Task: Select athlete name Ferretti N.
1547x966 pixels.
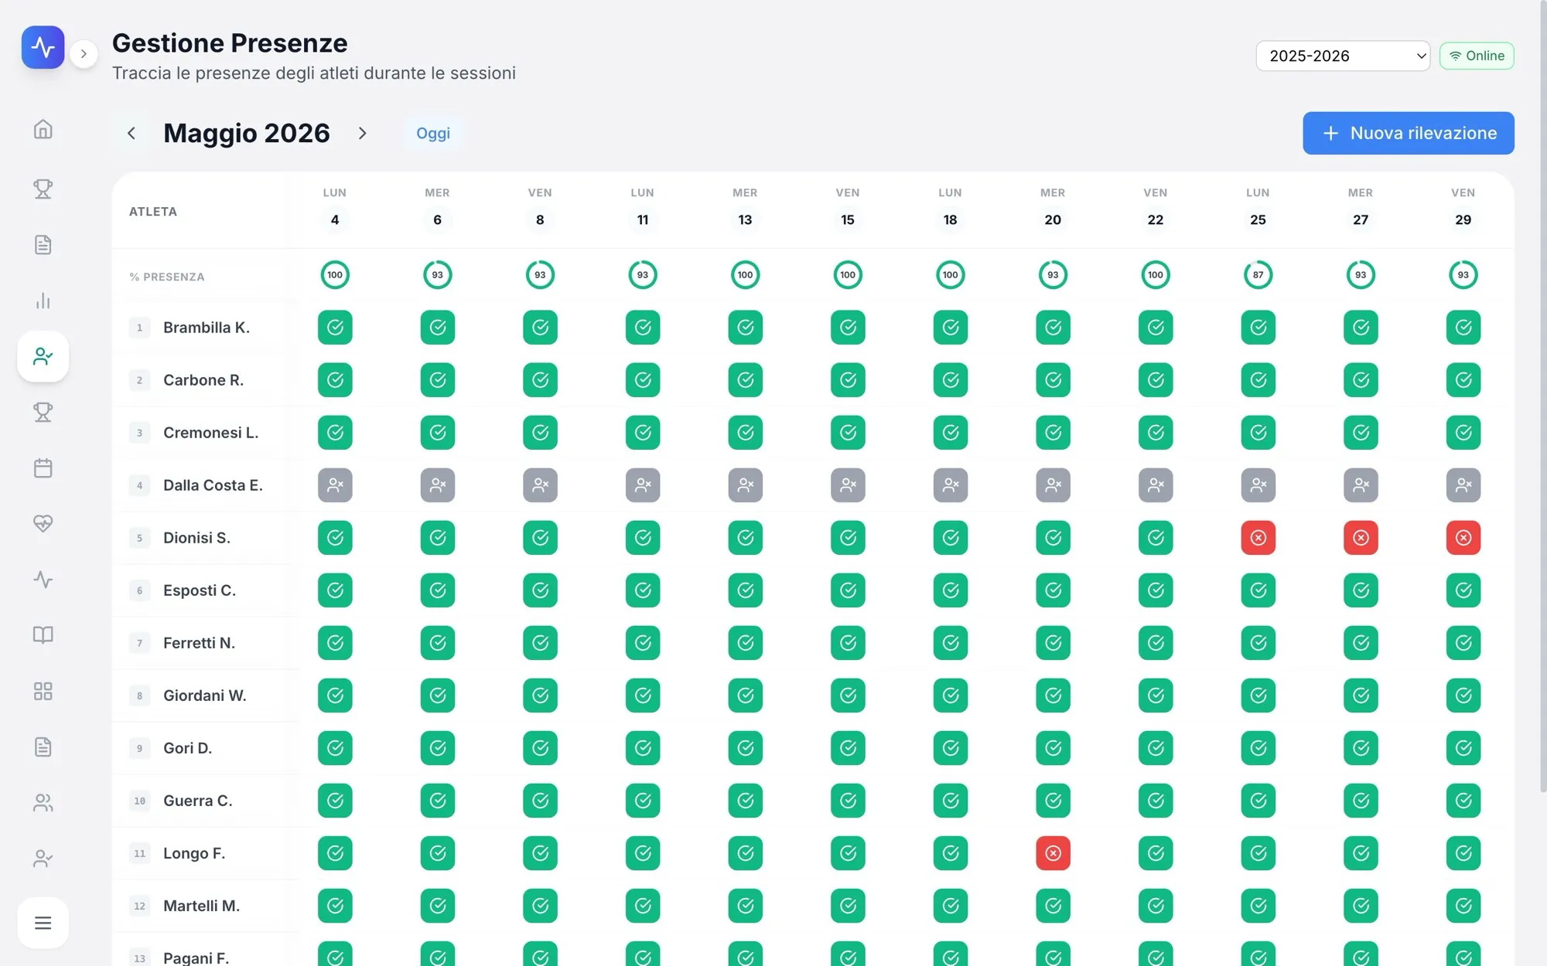Action: (199, 643)
